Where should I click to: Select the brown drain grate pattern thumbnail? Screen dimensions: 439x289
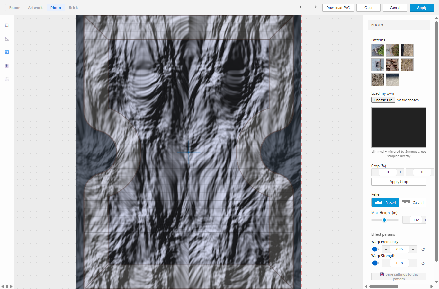392,65
